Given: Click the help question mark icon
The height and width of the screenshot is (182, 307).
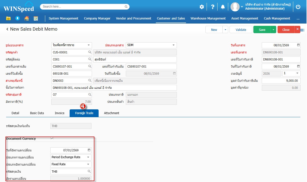Looking at the screenshot, I should [213, 7].
